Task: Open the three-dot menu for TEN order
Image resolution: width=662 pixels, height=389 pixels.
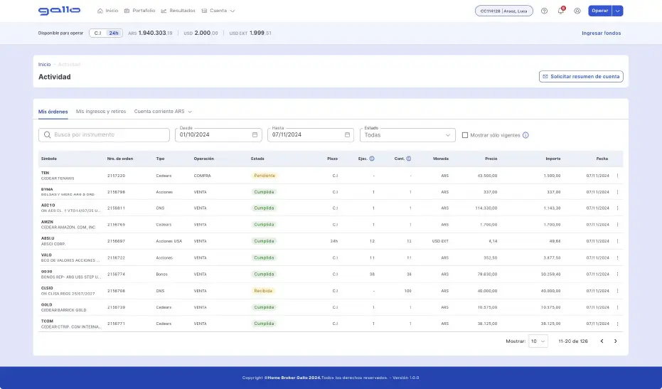Action: [x=617, y=176]
